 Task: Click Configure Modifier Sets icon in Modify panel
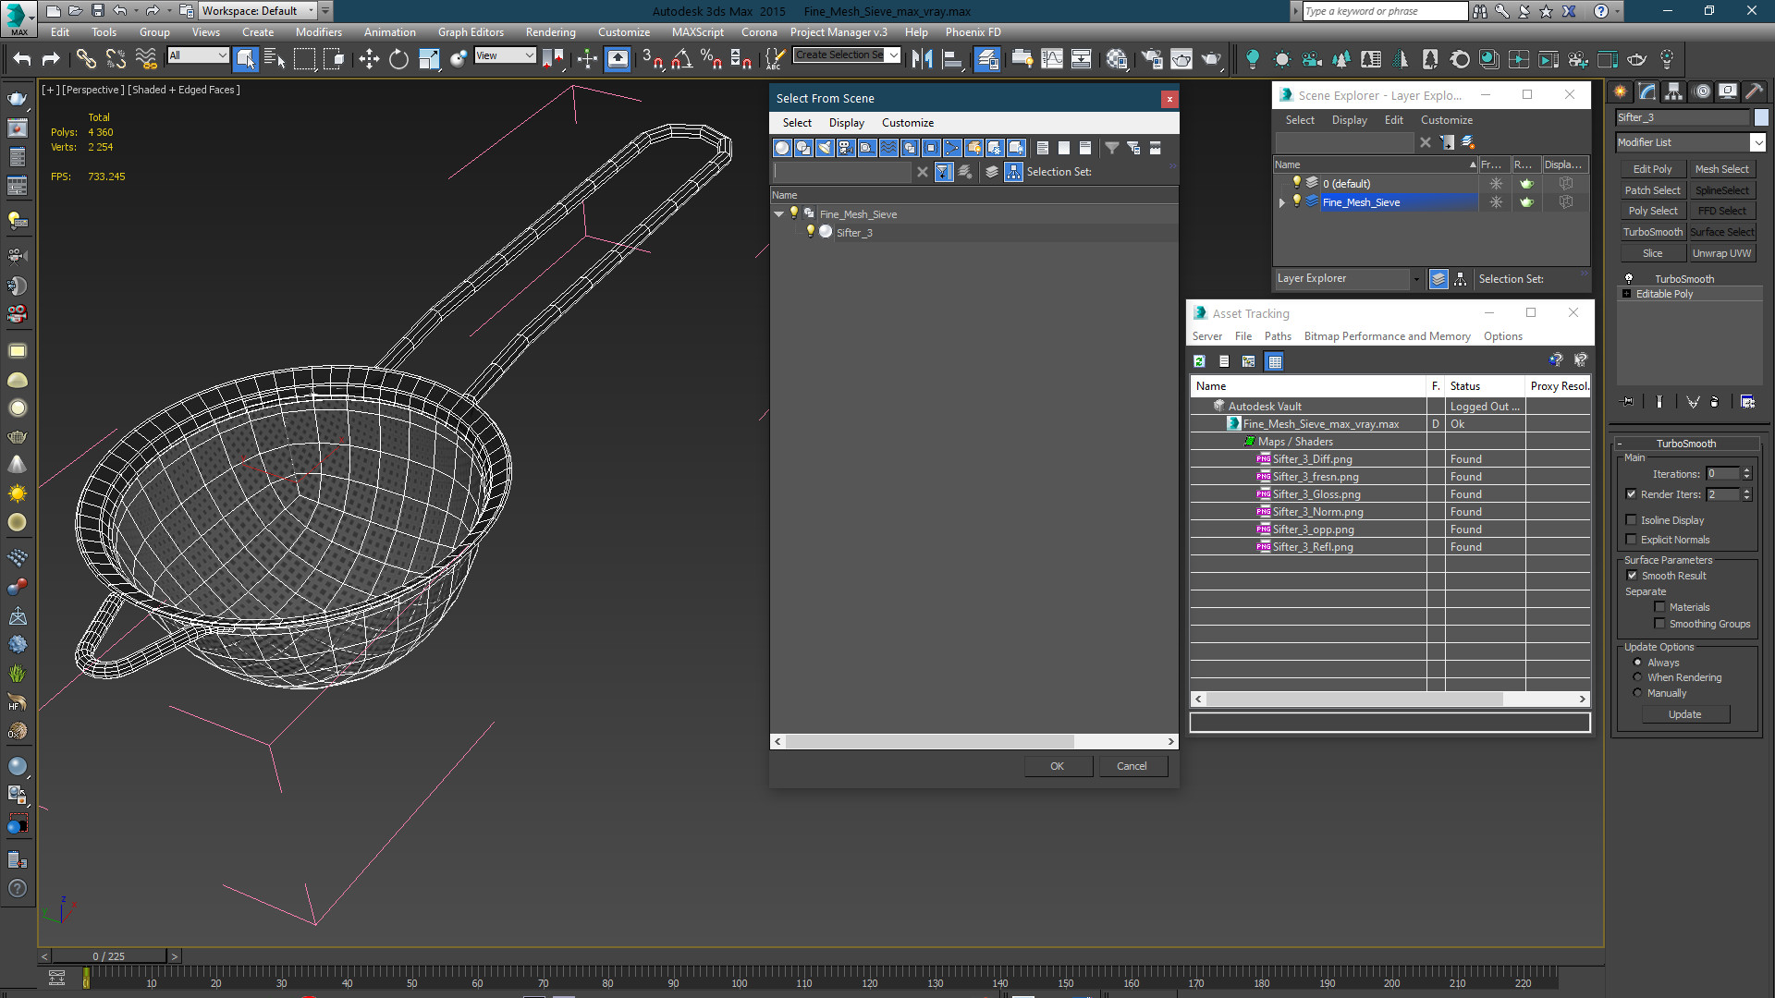[1747, 402]
